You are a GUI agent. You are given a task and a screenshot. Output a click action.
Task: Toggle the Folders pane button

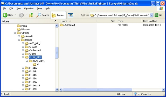(58, 15)
